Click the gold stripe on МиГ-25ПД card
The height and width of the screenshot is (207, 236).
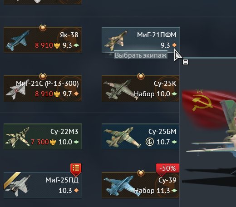pyautogui.click(x=12, y=180)
